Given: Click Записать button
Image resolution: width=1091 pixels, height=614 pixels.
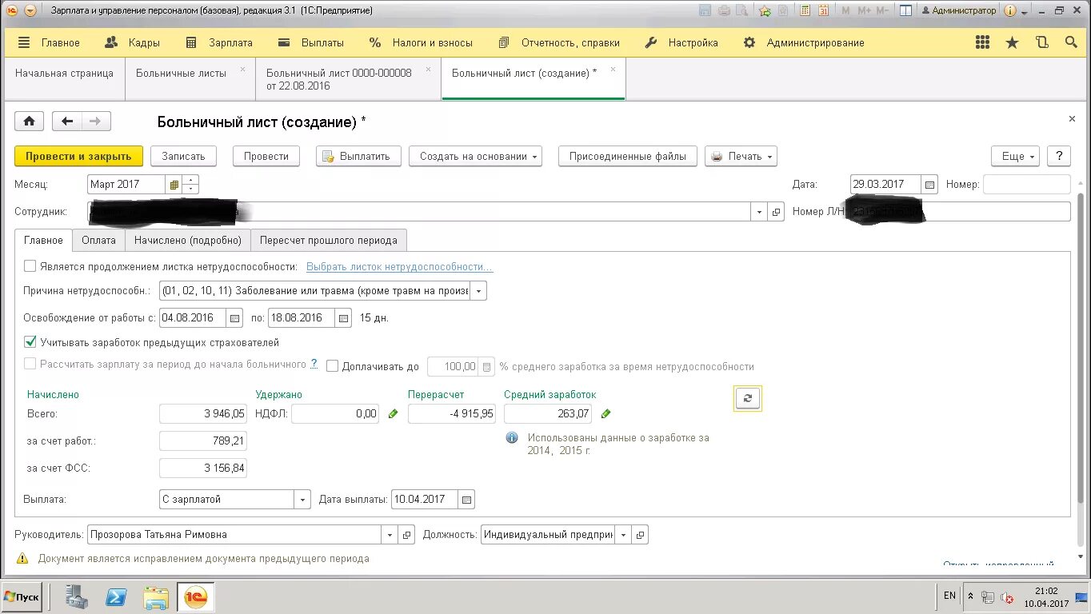Looking at the screenshot, I should coord(184,157).
